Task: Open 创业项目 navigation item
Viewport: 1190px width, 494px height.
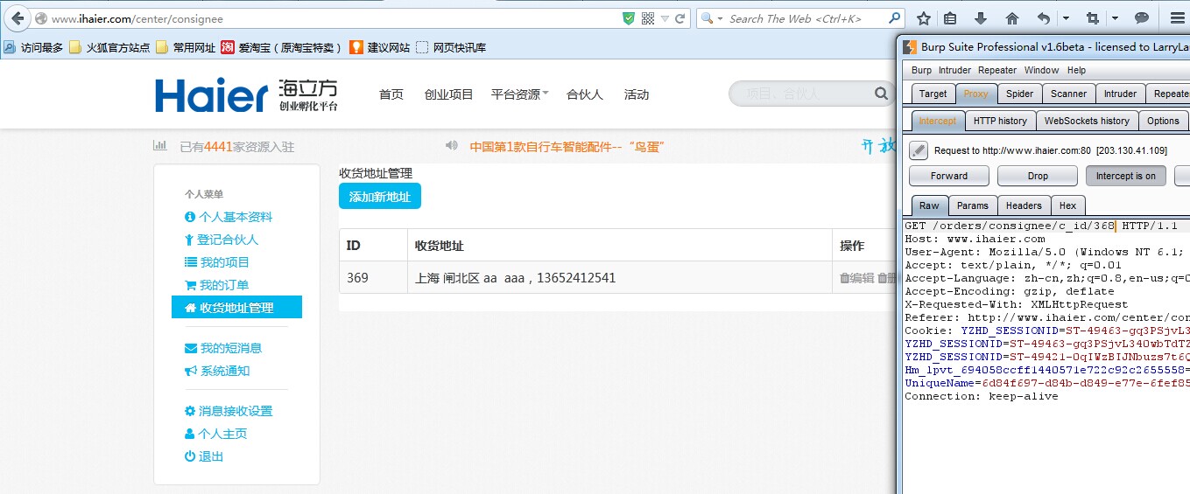Action: [448, 94]
